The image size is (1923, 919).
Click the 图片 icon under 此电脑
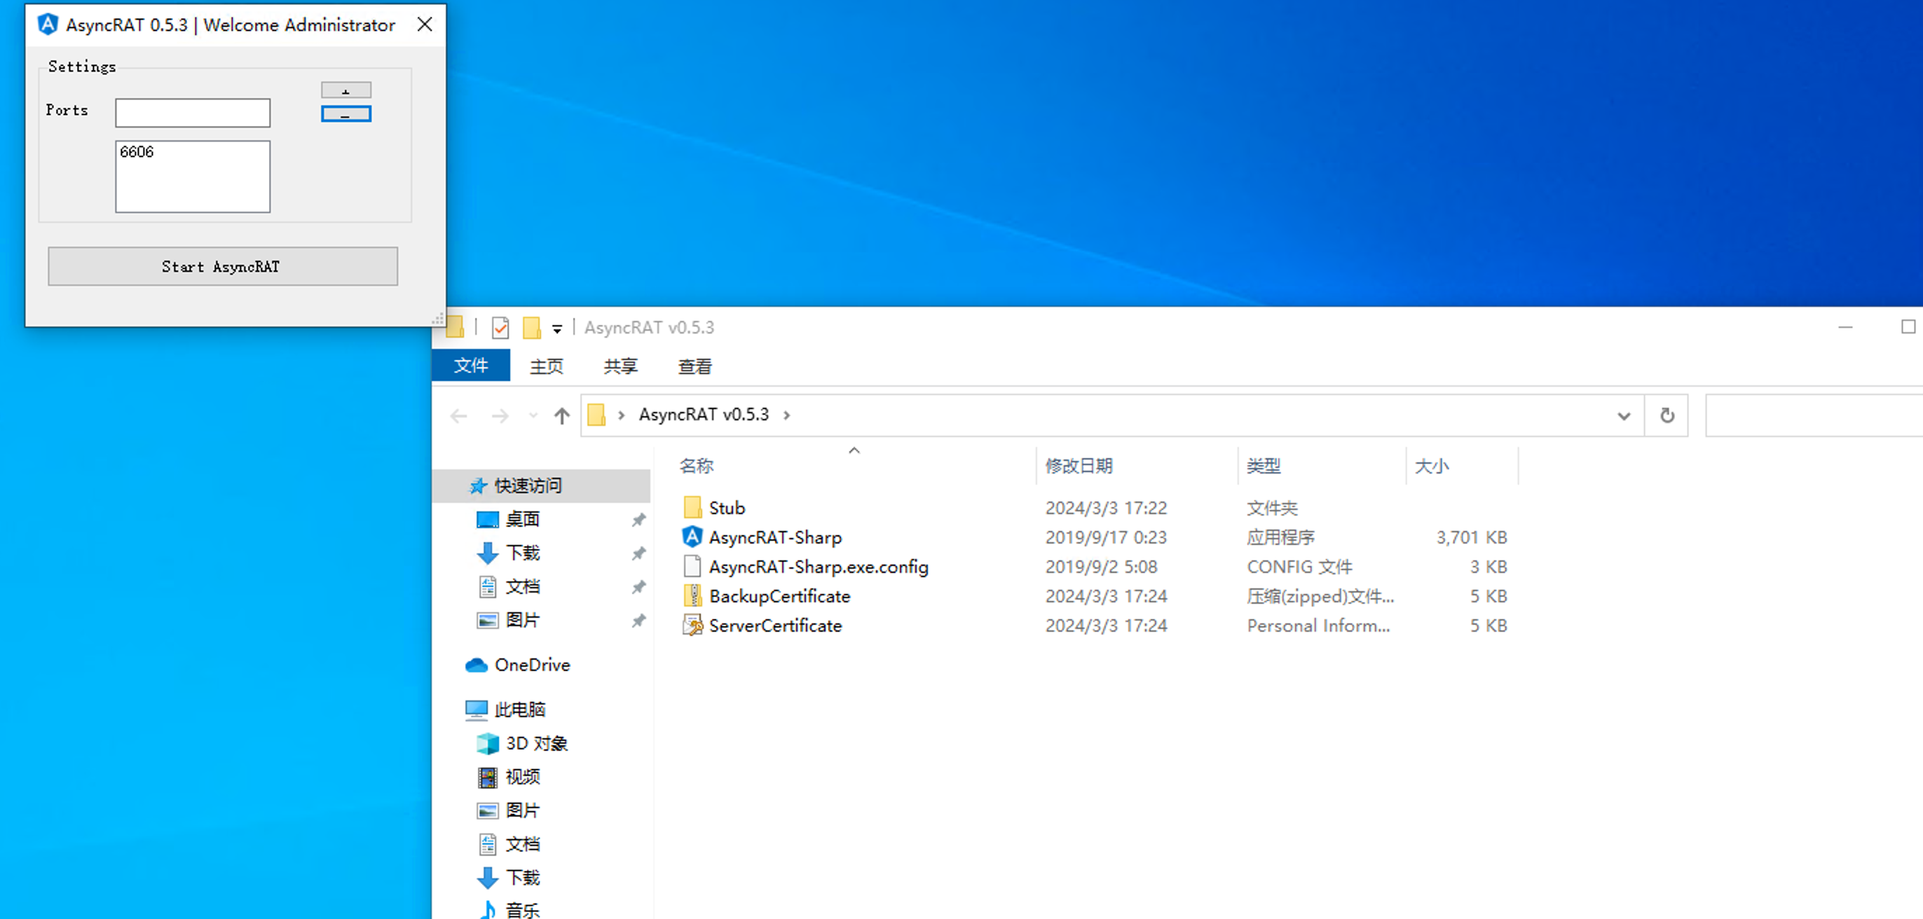488,810
